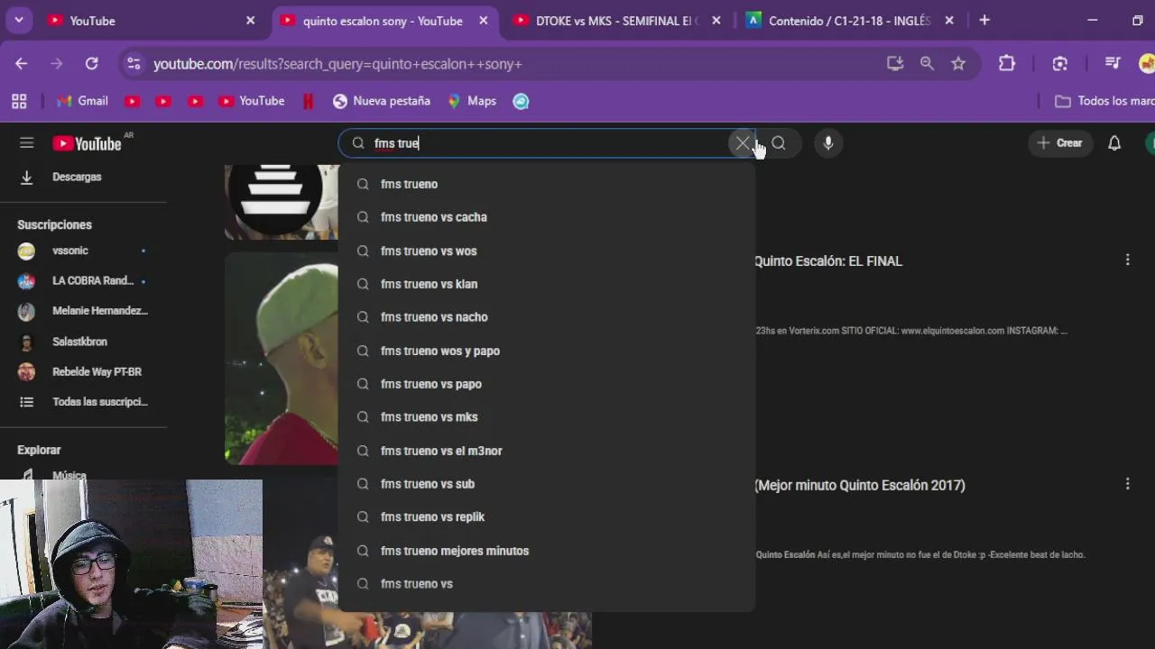
Task: Select suggestion 'fms trueno mejores minutos'
Action: (546, 551)
